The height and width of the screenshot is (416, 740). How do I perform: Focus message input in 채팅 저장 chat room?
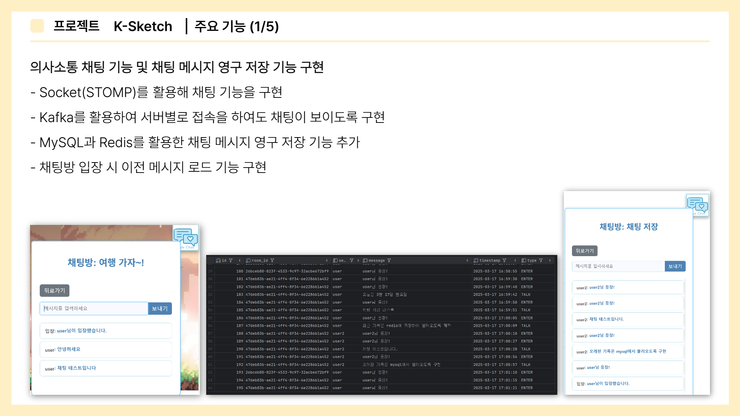tap(618, 266)
